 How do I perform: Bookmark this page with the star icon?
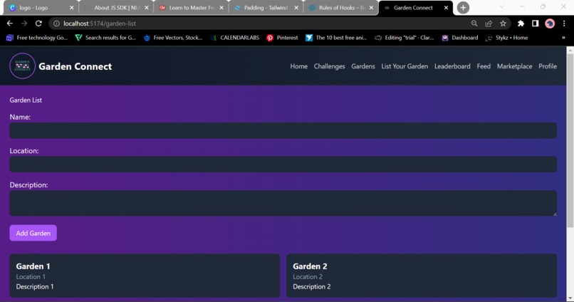pyautogui.click(x=503, y=24)
